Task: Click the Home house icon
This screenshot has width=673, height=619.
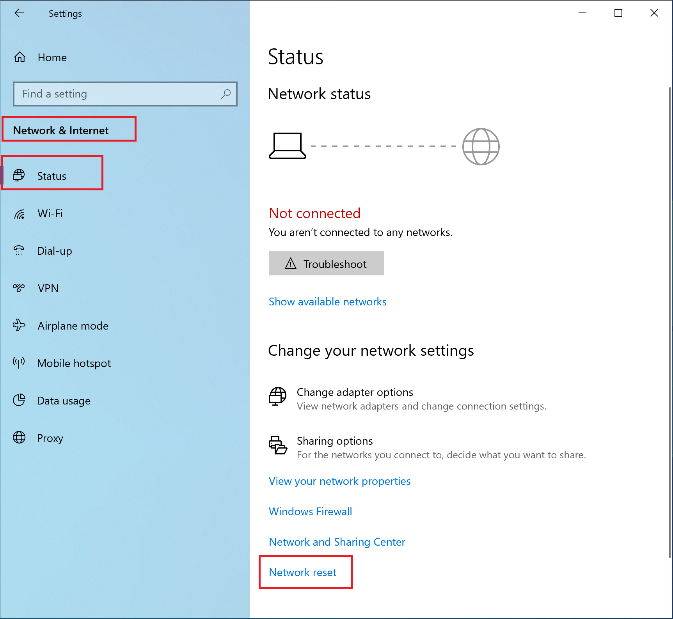Action: 20,57
